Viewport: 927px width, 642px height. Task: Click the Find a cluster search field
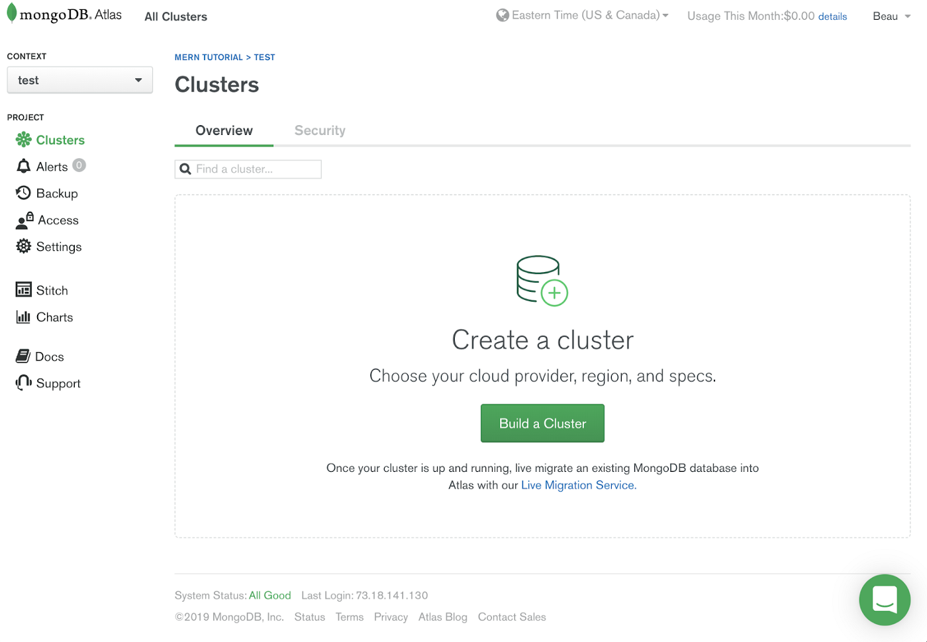(248, 169)
